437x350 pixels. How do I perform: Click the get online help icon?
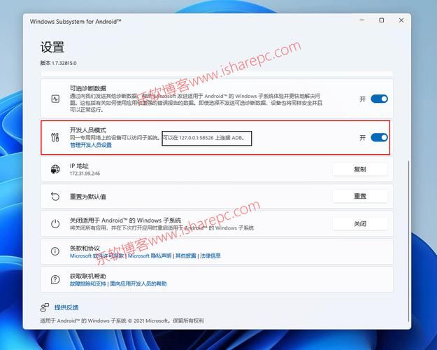(x=55, y=280)
